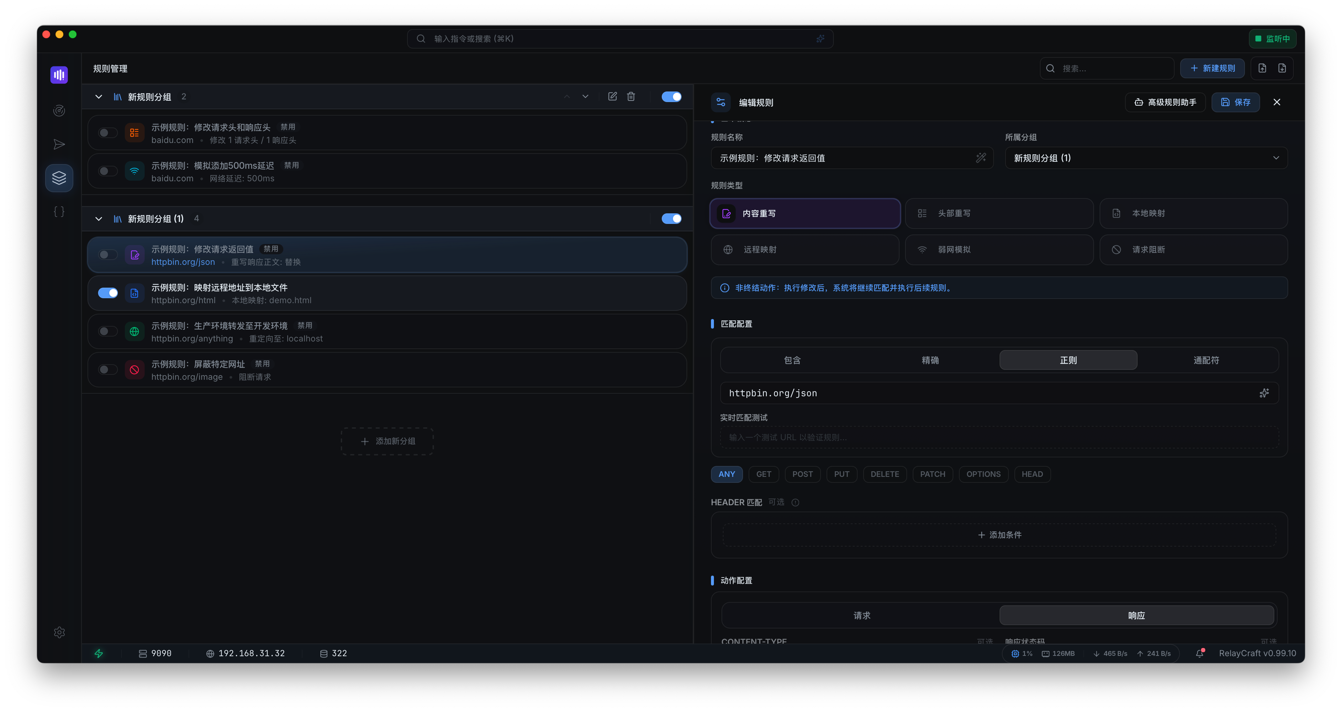Open the scripts braces sidebar icon
The image size is (1342, 712).
point(59,211)
